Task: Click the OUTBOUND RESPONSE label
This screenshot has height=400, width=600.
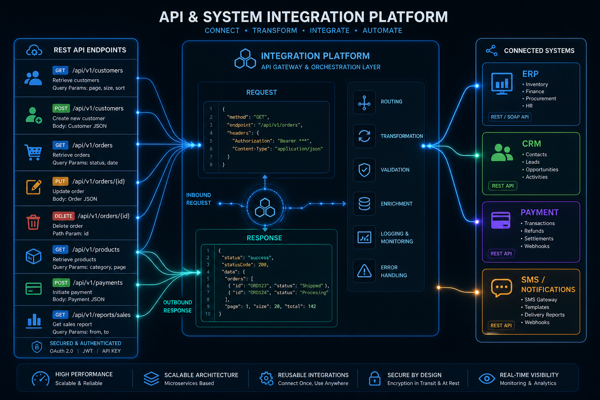Action: click(x=178, y=306)
